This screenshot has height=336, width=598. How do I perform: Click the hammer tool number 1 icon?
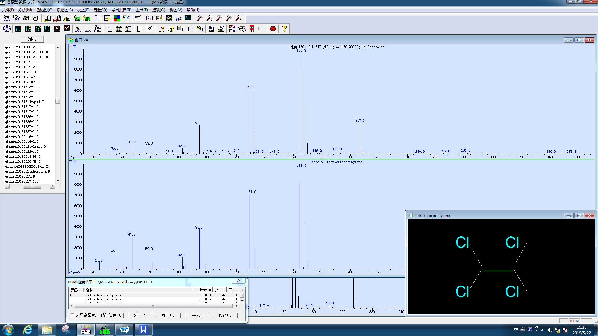tap(200, 18)
